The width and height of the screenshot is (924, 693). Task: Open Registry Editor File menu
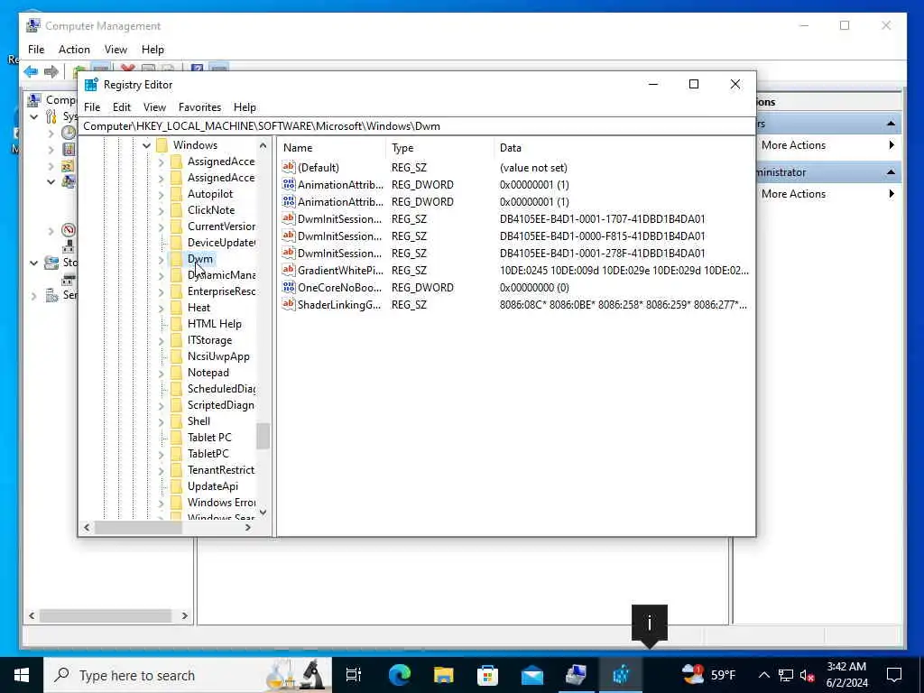[92, 107]
